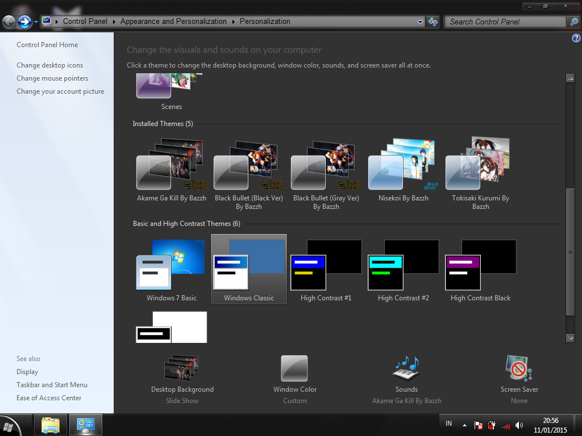Open Ease of Access Center link
This screenshot has height=436, width=582.
(x=49, y=398)
